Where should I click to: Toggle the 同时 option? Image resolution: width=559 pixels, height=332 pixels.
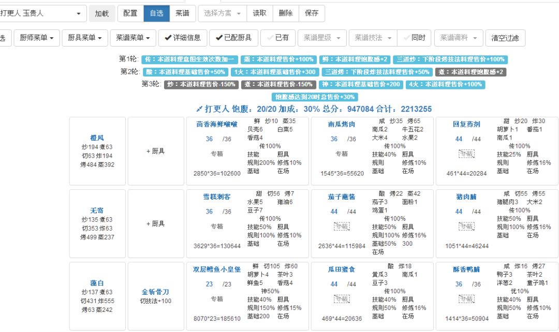[x=414, y=38]
